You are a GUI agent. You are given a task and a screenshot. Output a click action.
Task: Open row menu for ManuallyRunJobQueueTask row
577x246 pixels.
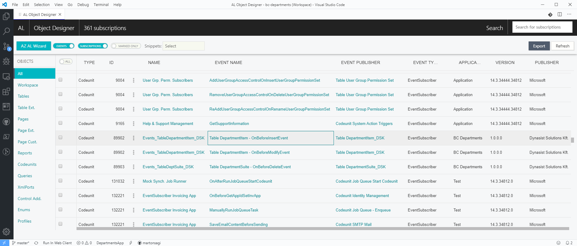(x=133, y=210)
